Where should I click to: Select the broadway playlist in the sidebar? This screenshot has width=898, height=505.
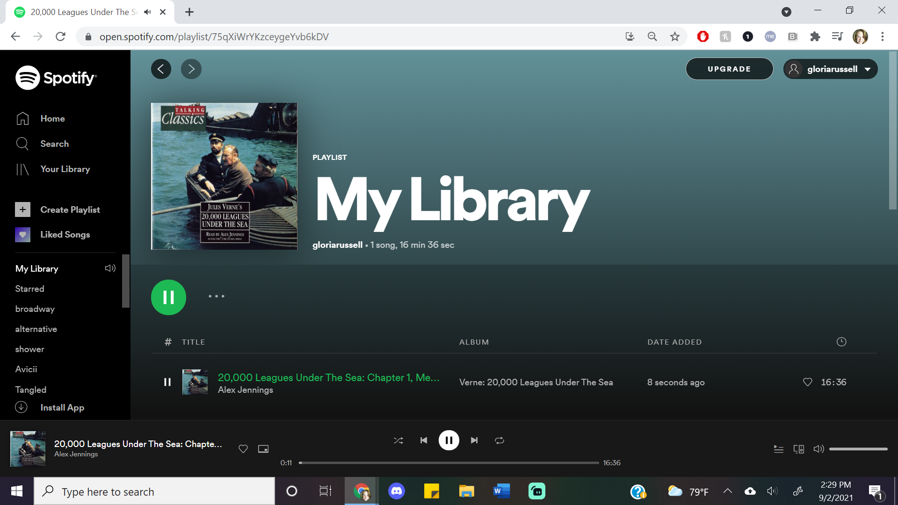click(35, 309)
